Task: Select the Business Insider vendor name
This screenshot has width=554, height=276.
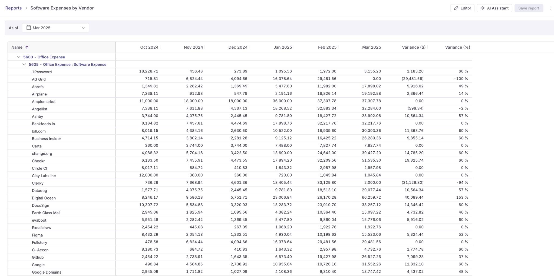Action: [47, 139]
